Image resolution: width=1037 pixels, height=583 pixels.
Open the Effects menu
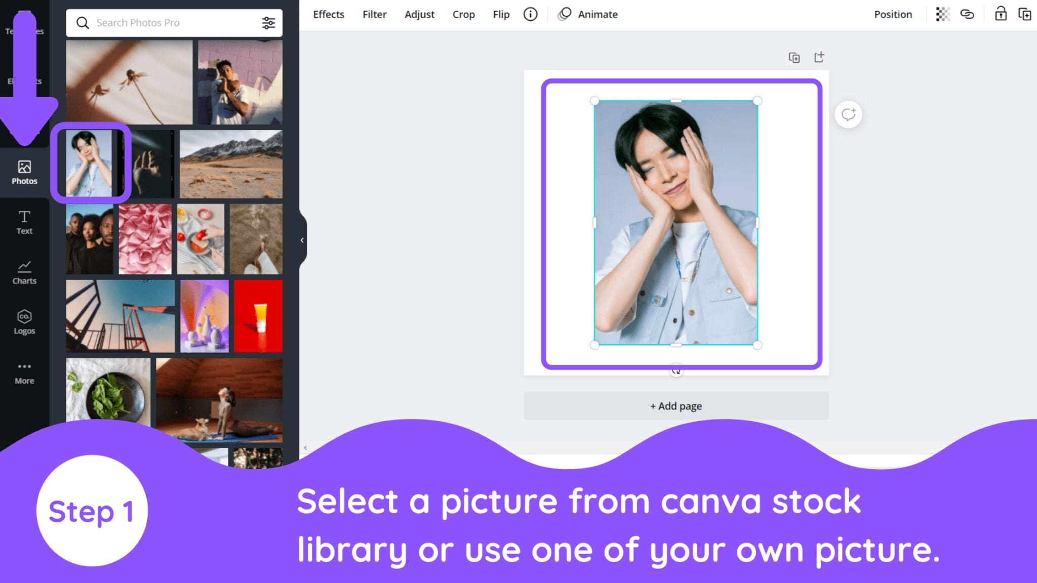click(328, 14)
